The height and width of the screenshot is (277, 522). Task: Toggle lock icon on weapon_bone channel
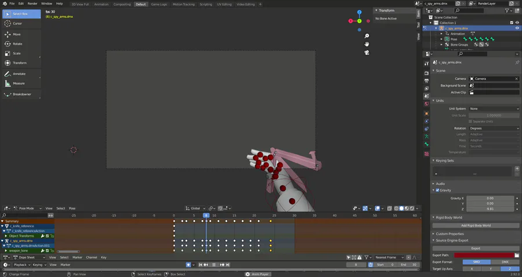(52, 251)
